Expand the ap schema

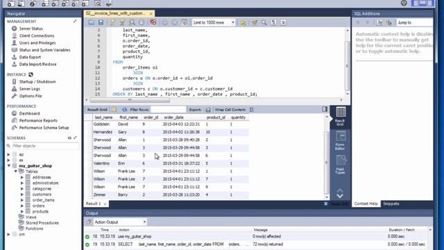pos(8,154)
